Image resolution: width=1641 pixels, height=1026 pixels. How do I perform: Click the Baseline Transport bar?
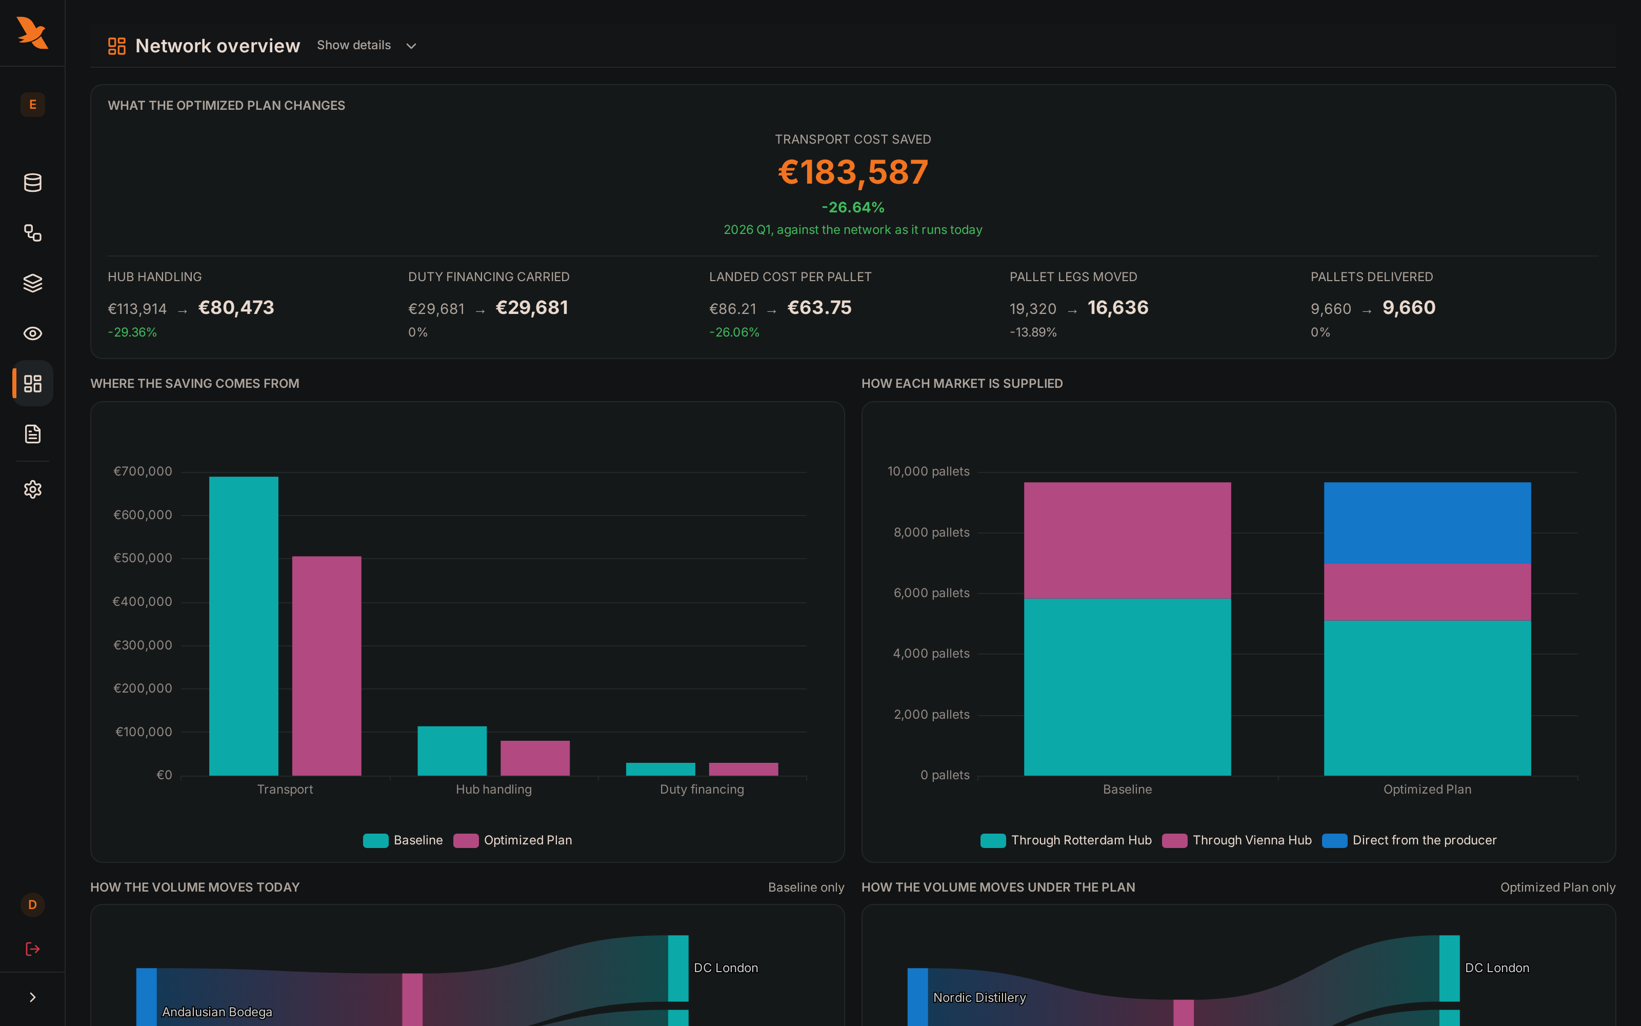click(244, 626)
